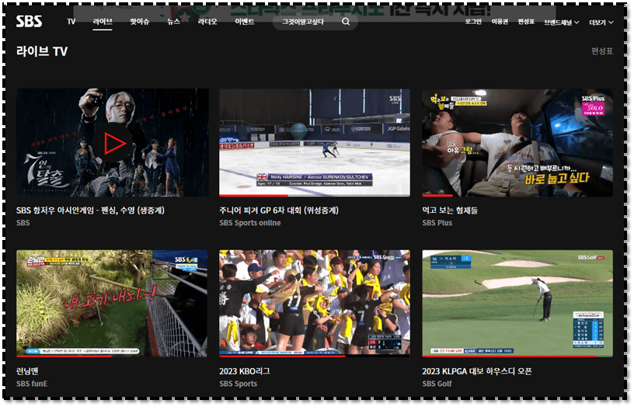Image resolution: width=634 pixels, height=407 pixels.
Task: Open the 이용권 page
Action: point(500,22)
